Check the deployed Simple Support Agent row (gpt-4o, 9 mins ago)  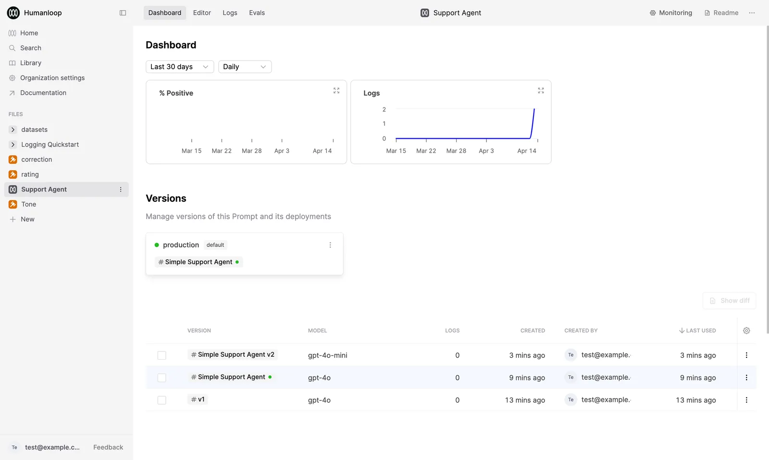pyautogui.click(x=162, y=378)
